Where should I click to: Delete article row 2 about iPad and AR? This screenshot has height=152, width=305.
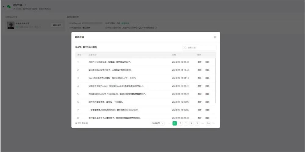coord(207,70)
